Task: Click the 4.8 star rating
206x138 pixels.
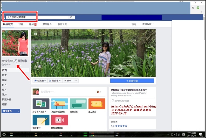Action: coord(119,126)
